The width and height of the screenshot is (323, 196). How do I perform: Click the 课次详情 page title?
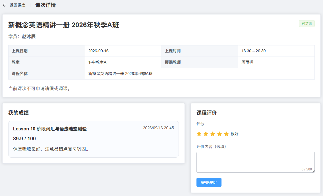click(x=45, y=5)
